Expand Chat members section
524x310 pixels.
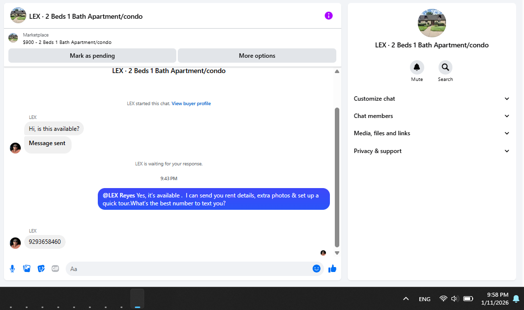click(432, 116)
